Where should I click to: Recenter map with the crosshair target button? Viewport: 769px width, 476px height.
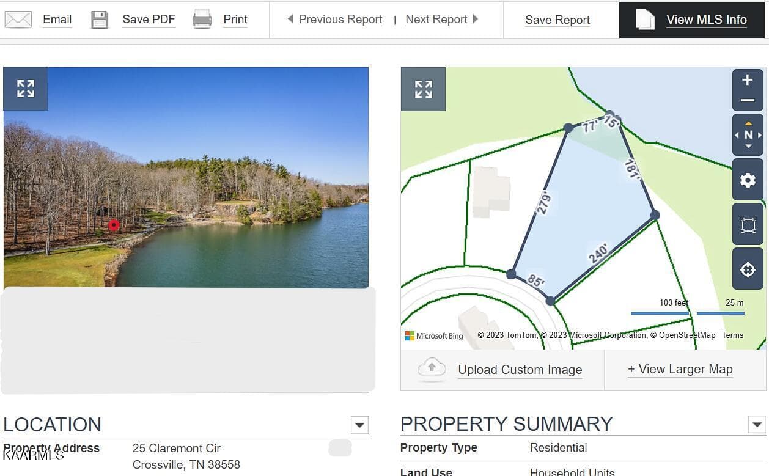point(748,269)
